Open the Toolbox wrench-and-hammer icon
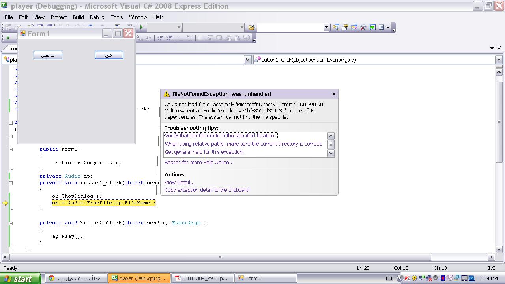 tap(363, 27)
